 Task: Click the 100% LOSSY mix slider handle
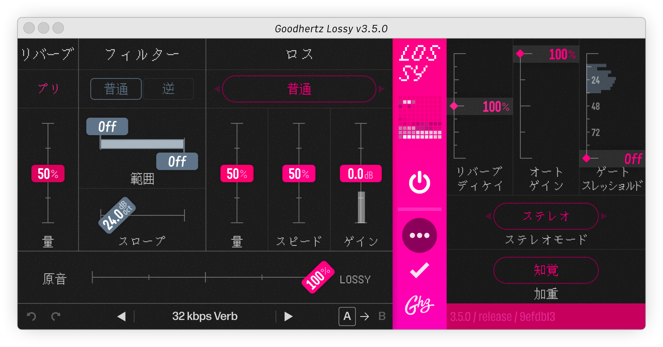click(318, 277)
